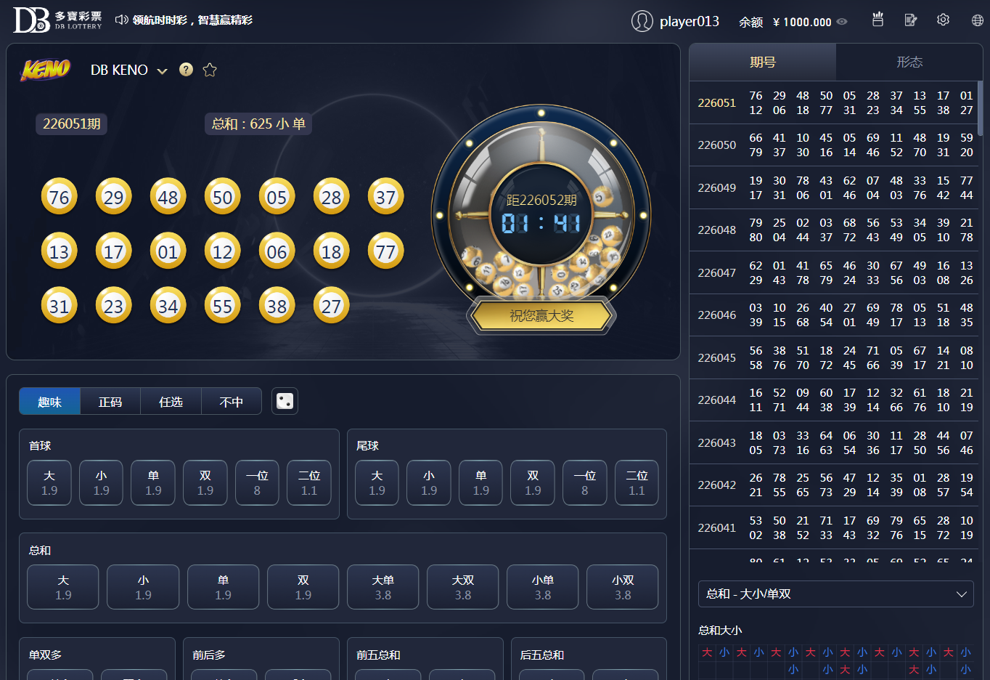This screenshot has width=990, height=680.
Task: Expand the DB KENO game dropdown
Action: point(162,70)
